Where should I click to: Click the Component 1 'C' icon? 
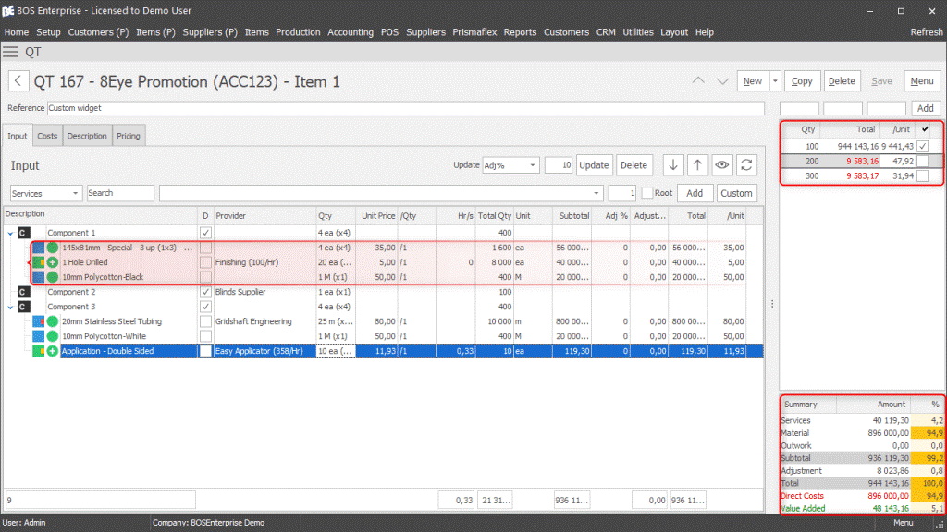[x=23, y=233]
